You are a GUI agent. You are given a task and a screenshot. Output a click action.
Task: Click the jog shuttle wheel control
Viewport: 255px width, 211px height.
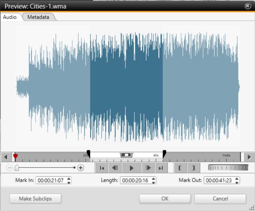tap(228, 168)
